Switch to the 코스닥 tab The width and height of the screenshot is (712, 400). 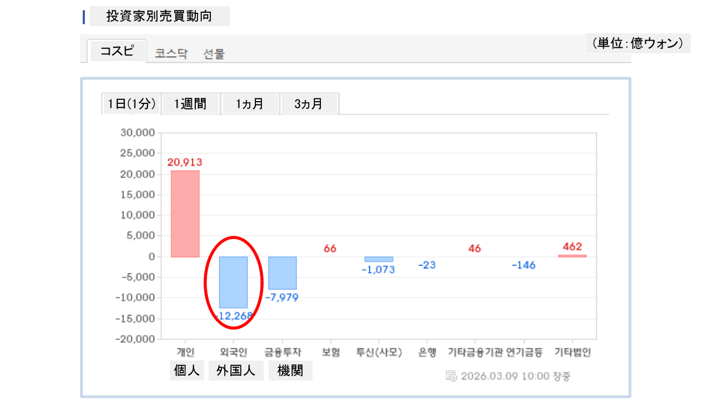point(171,54)
